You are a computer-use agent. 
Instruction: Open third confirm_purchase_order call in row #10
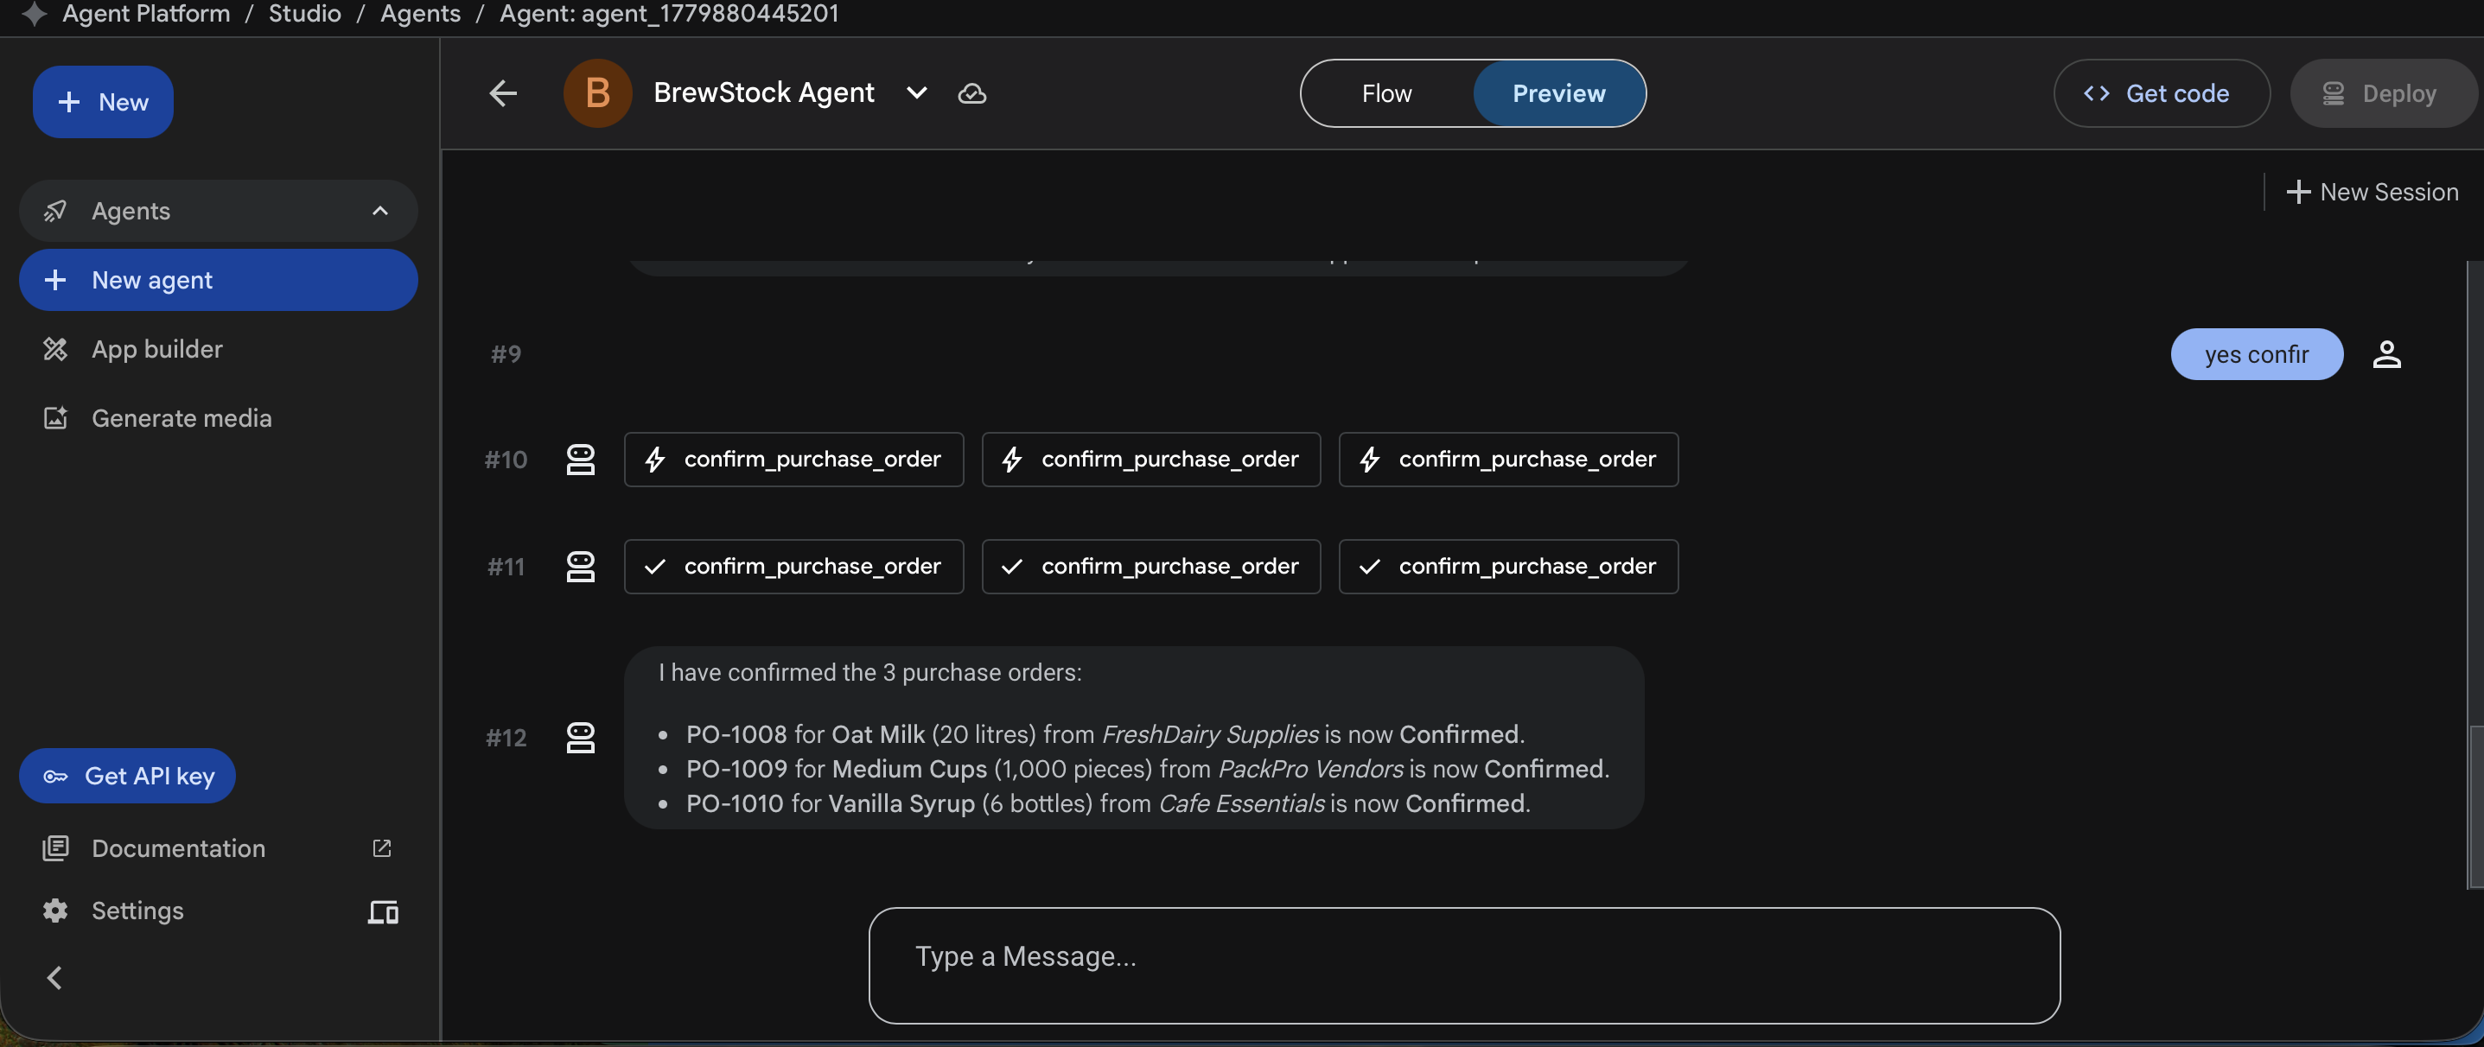pos(1508,460)
